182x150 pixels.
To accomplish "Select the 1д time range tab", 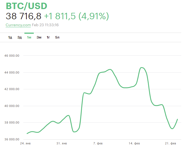I will click(10, 37).
